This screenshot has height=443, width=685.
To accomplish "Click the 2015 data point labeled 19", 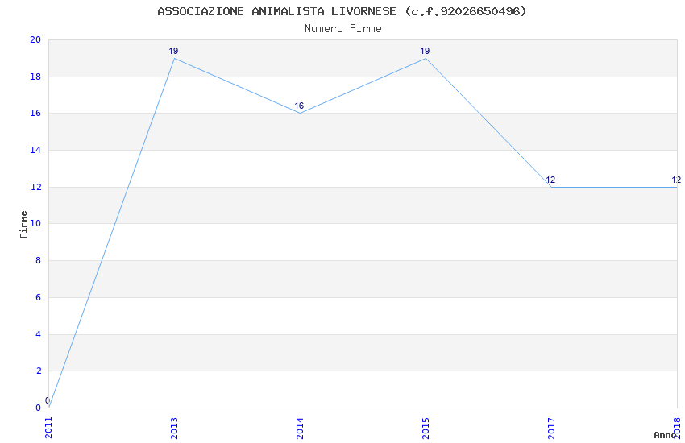I will point(426,58).
